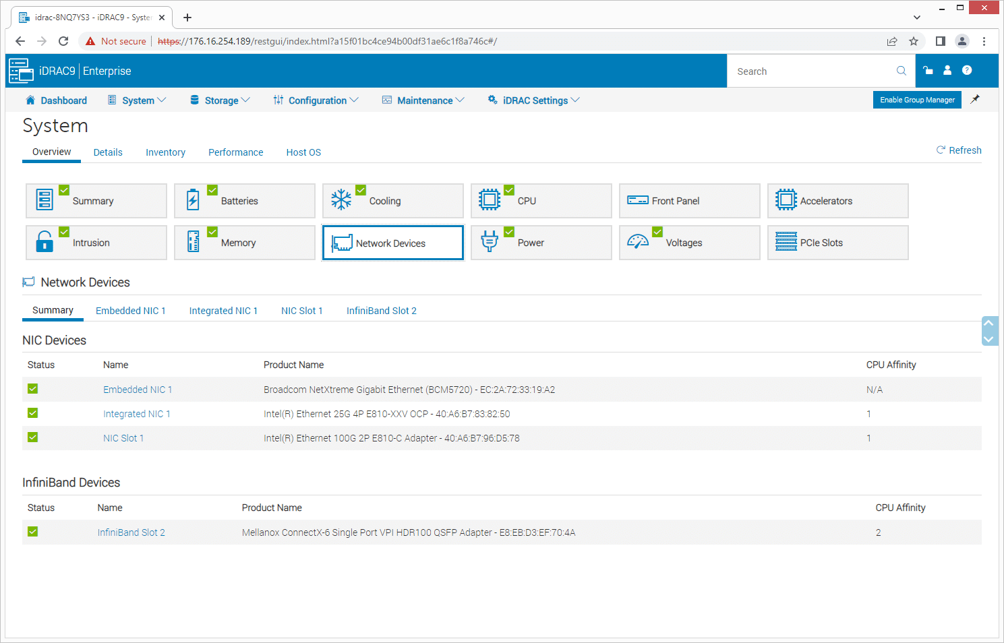Click the green status check on Summary tile
This screenshot has width=1004, height=643.
(x=64, y=189)
